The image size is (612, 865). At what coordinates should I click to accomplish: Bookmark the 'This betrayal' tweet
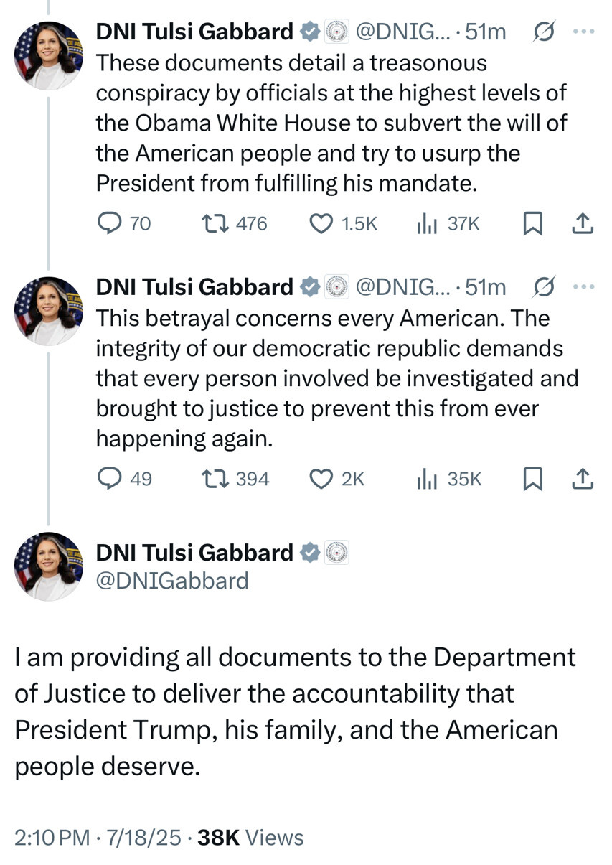pyautogui.click(x=532, y=480)
